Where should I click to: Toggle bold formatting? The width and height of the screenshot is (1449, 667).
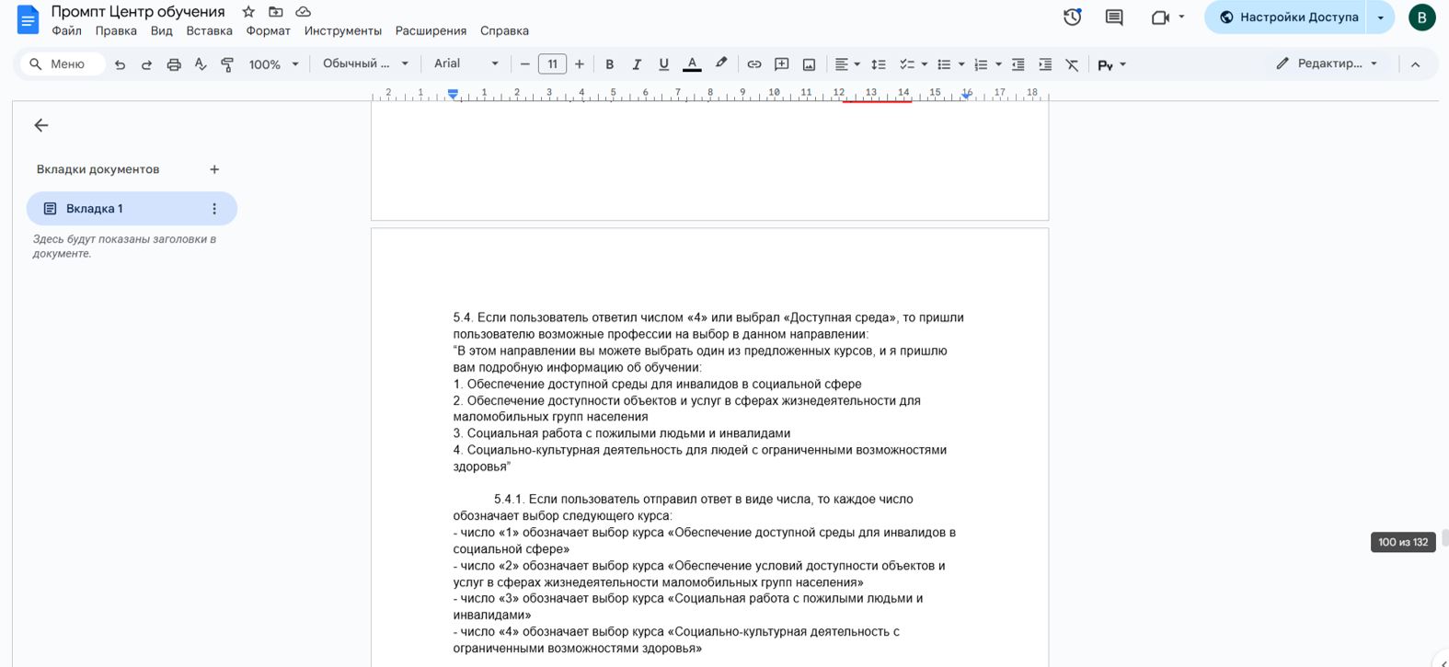click(x=609, y=64)
